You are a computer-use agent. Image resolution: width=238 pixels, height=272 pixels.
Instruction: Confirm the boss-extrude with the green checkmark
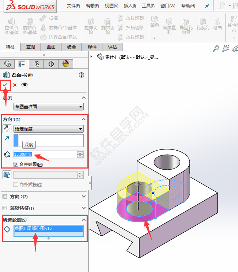click(x=5, y=85)
